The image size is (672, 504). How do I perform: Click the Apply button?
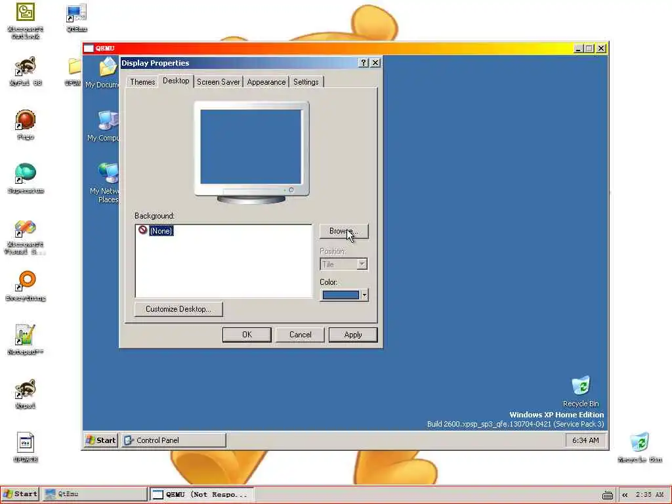click(353, 335)
